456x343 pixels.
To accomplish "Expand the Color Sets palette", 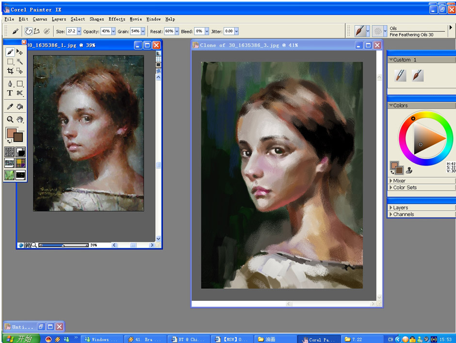I will point(391,187).
